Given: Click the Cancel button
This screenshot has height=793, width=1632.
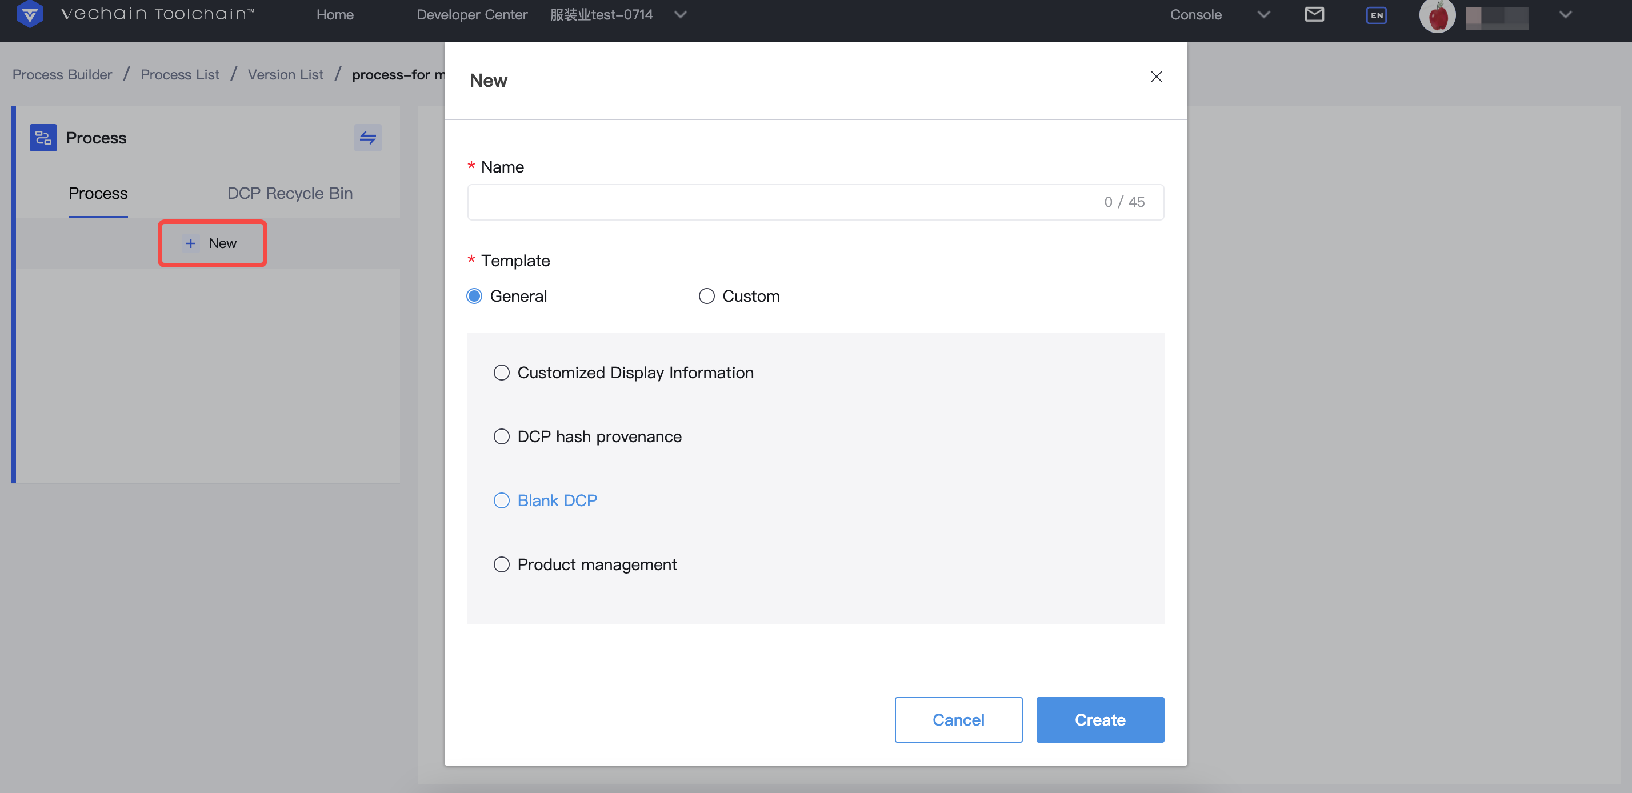Looking at the screenshot, I should [x=958, y=719].
